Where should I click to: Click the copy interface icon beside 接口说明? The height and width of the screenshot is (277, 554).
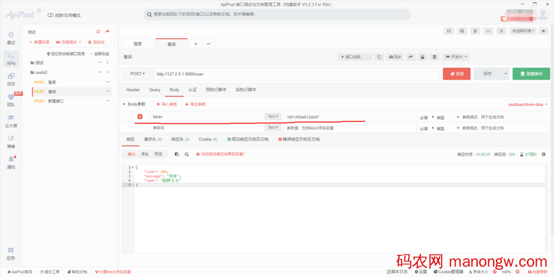(x=379, y=57)
